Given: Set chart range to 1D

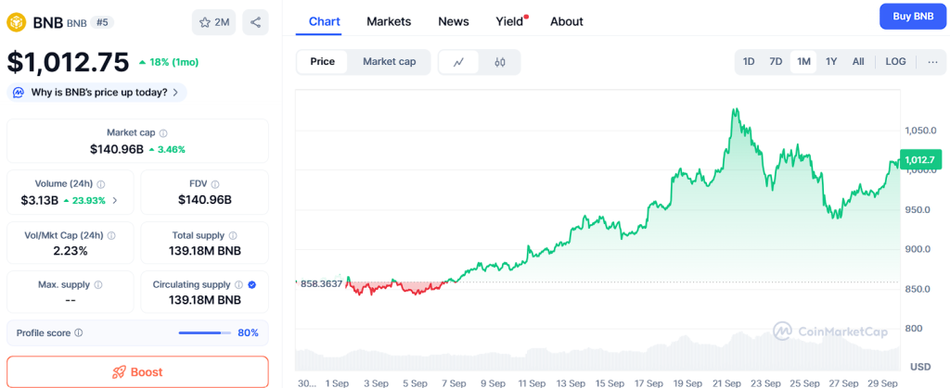Looking at the screenshot, I should [749, 62].
